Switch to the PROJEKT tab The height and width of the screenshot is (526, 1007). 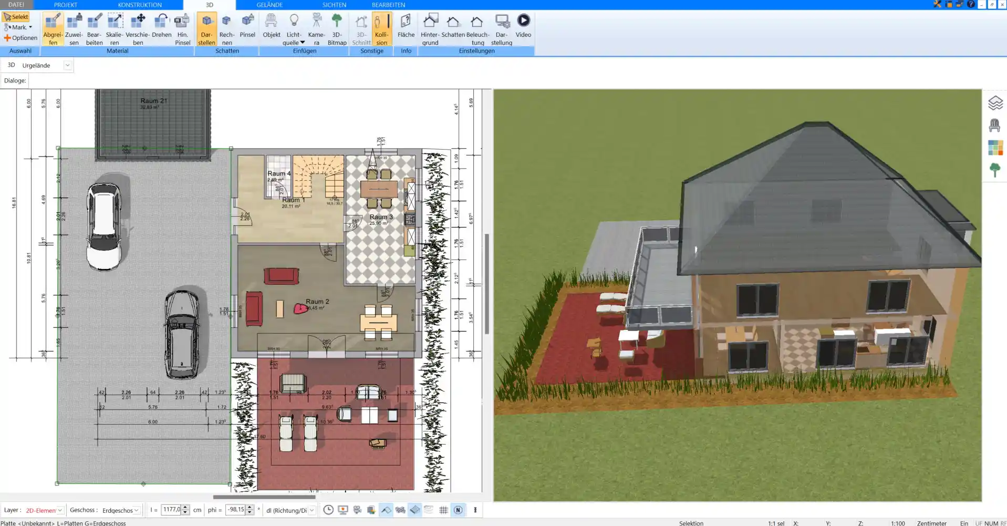click(66, 5)
